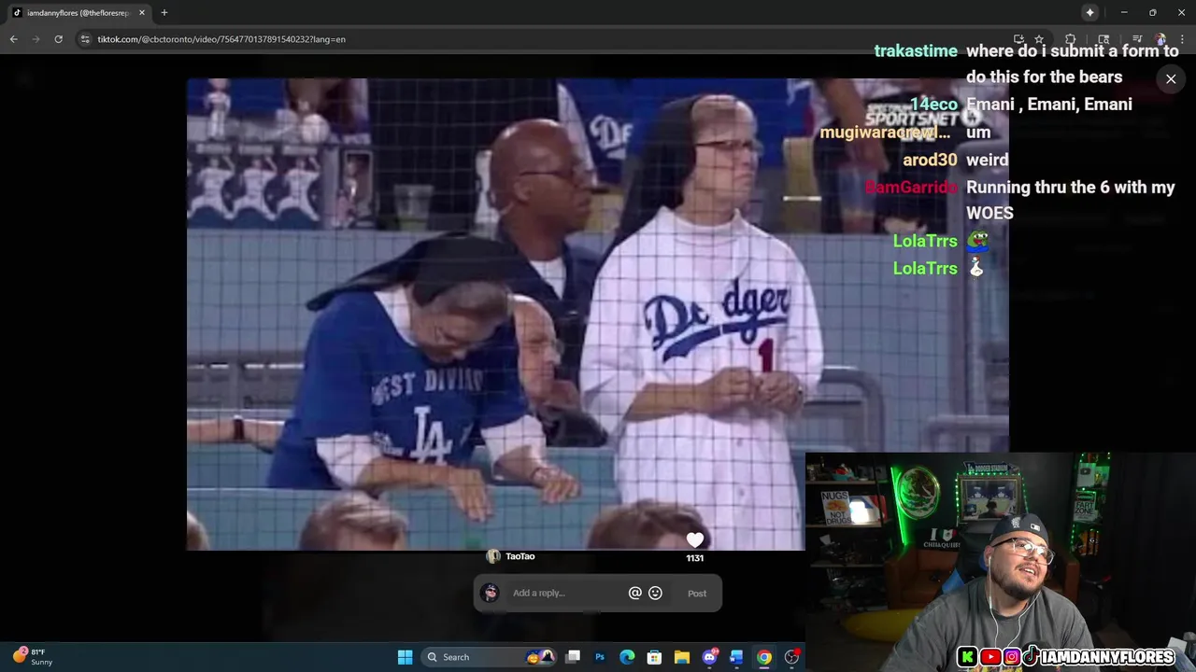Select the iamdannyflores TikTok tab
The image size is (1196, 672).
point(78,13)
